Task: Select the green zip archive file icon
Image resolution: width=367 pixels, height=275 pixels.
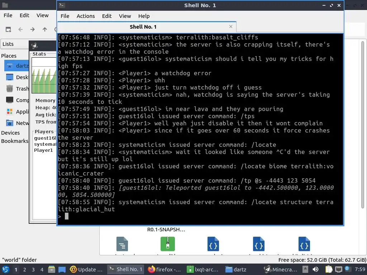Action: (168, 244)
